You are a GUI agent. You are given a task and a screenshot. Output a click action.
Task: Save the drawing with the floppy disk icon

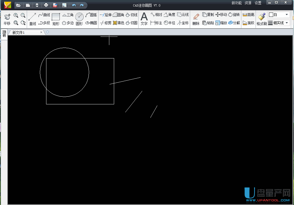(37, 5)
